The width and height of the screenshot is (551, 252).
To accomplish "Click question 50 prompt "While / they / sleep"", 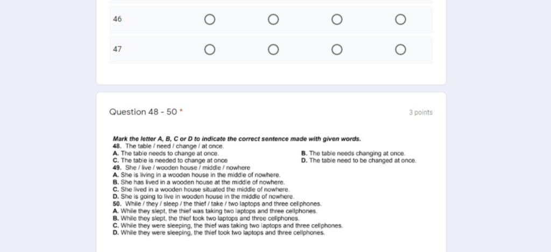I will pos(217,204).
